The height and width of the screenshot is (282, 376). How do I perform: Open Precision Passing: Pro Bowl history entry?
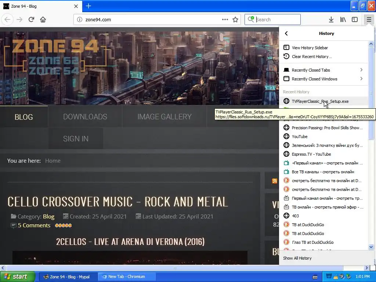[x=324, y=127]
